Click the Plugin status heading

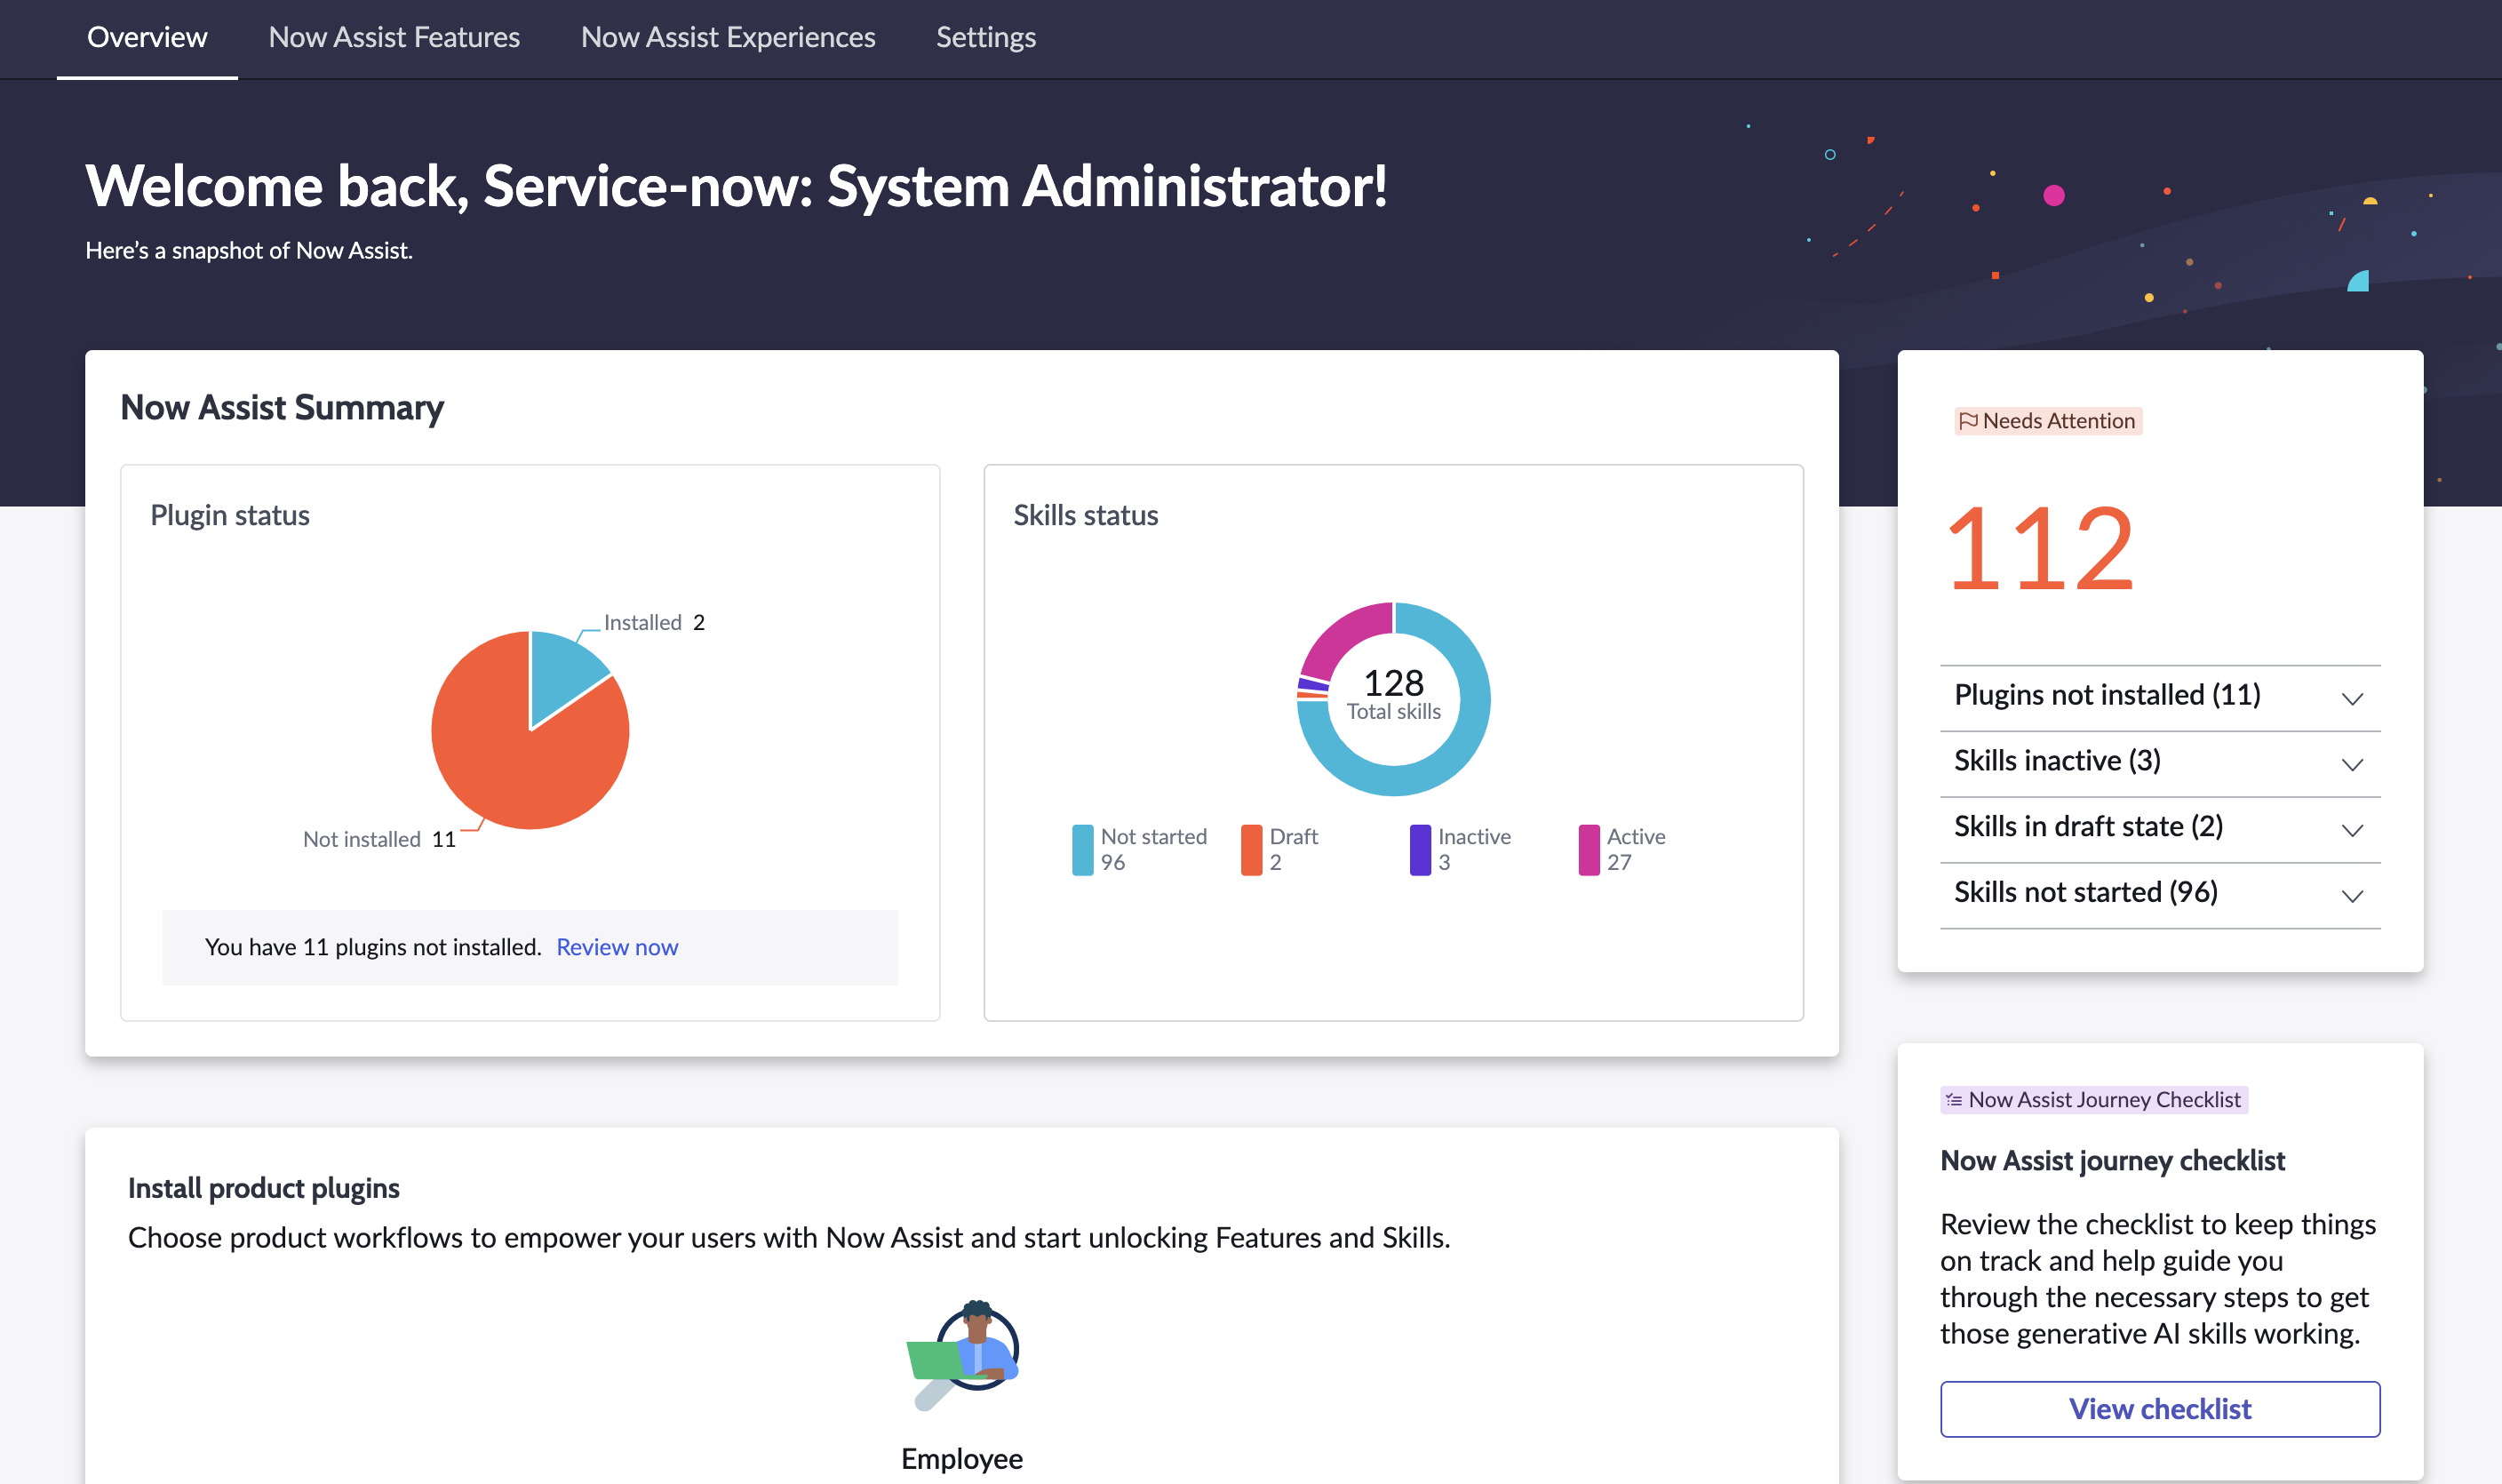click(230, 515)
